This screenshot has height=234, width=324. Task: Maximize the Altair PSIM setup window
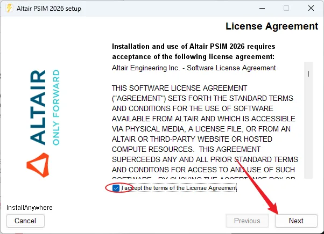click(x=286, y=8)
